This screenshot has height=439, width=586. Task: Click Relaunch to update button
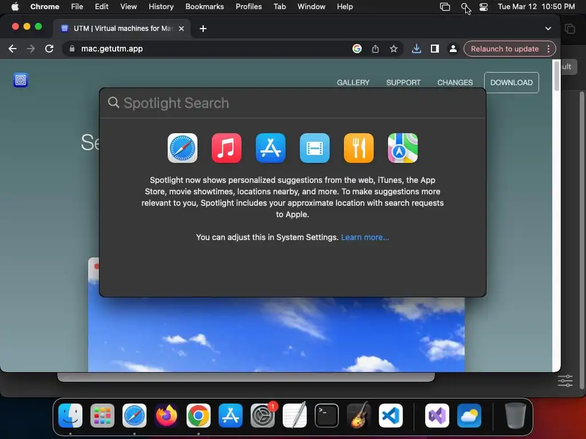[x=505, y=49]
